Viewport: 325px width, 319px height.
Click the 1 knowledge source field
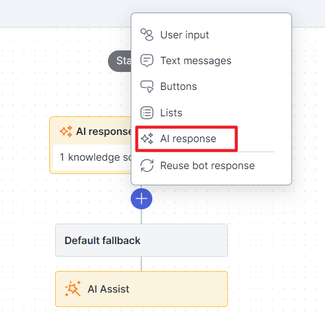pyautogui.click(x=92, y=158)
